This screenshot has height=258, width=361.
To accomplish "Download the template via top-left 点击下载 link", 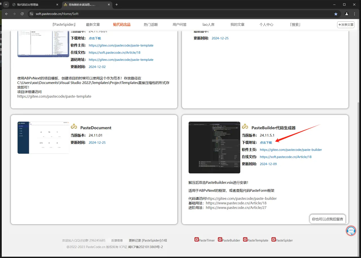I will pos(95,38).
